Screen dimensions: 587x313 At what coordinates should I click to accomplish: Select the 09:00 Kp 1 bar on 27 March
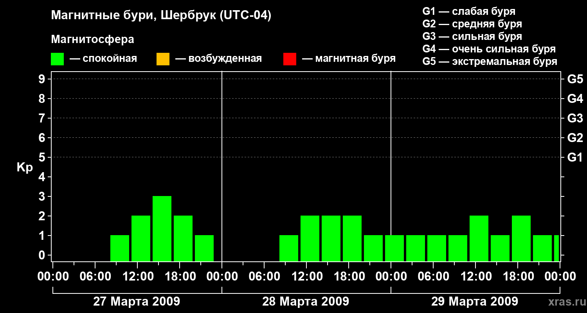click(x=120, y=248)
